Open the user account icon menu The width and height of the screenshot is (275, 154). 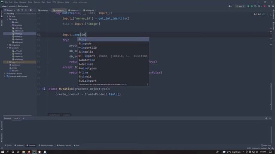[230, 6]
